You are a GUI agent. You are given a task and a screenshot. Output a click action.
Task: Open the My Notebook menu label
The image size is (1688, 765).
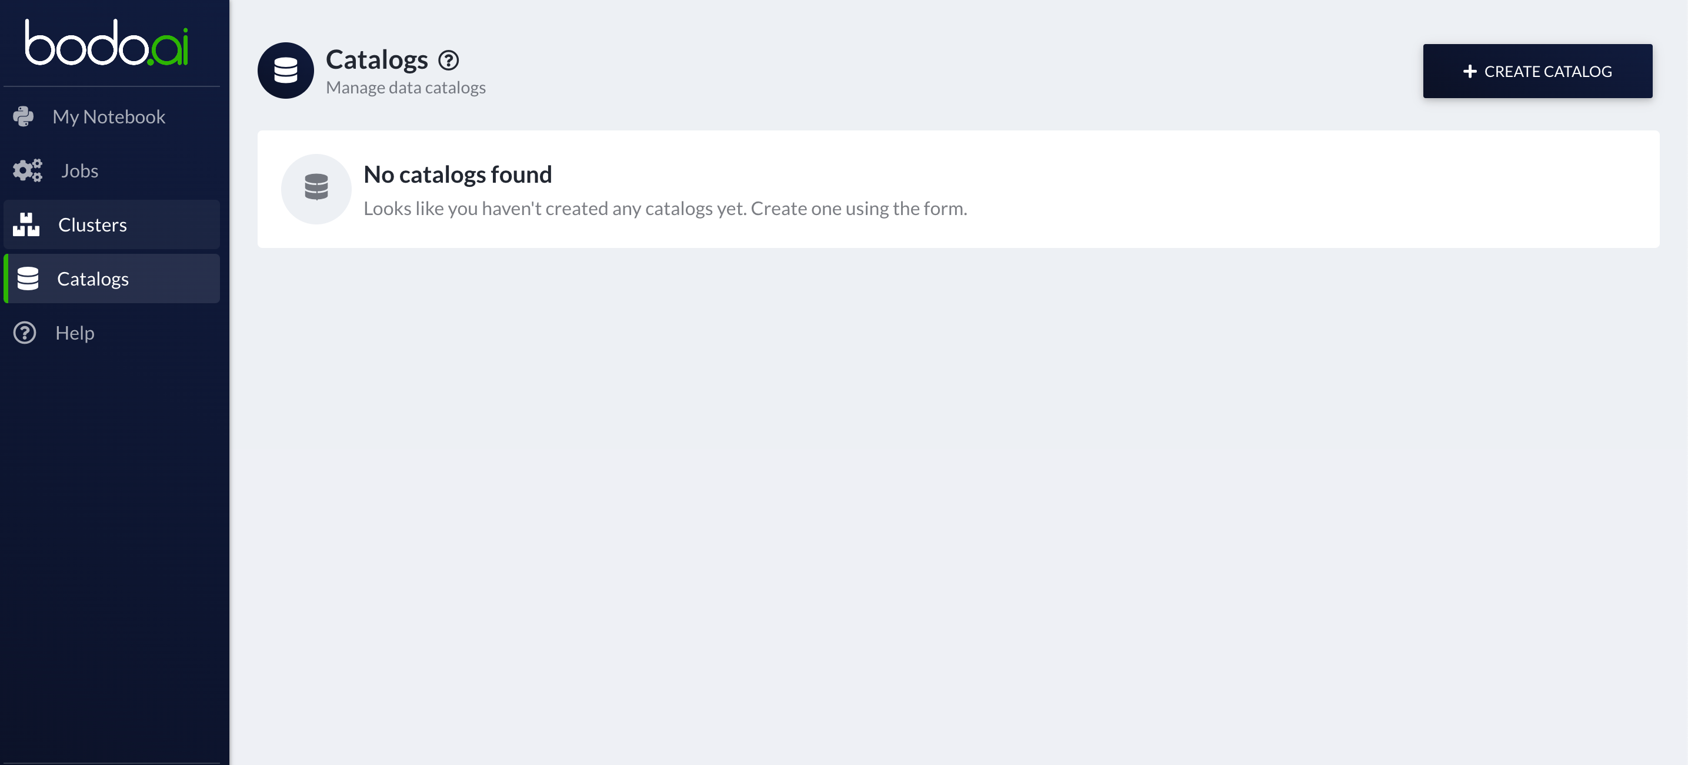(109, 116)
